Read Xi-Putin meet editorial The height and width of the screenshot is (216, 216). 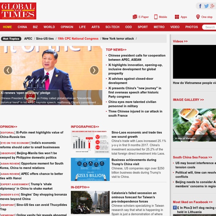(32, 135)
